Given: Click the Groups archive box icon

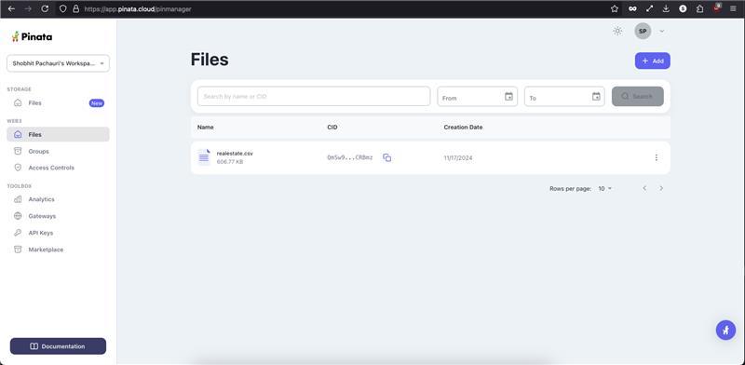Looking at the screenshot, I should (18, 151).
